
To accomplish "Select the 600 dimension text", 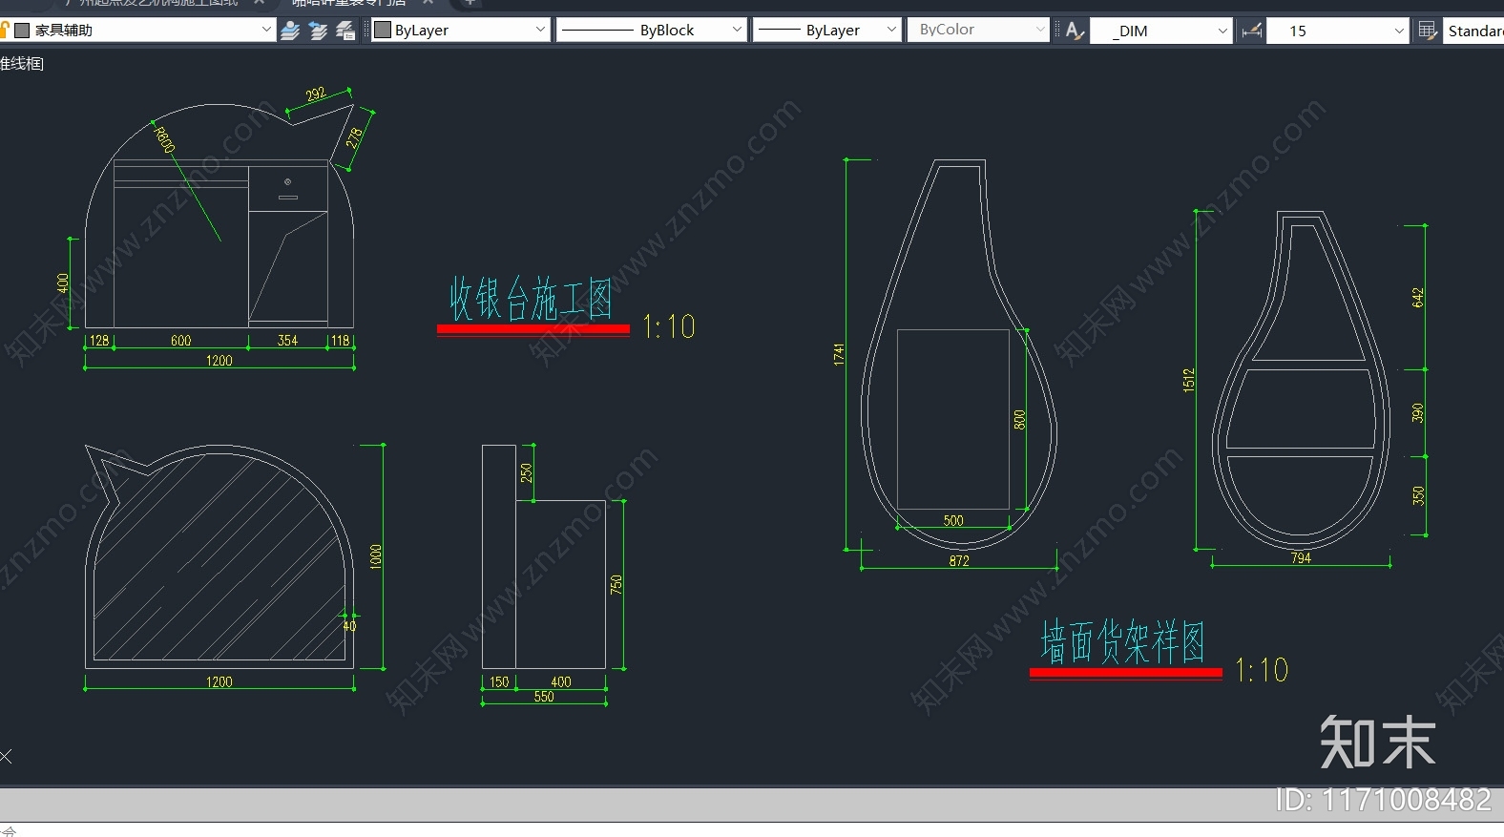I will (180, 341).
